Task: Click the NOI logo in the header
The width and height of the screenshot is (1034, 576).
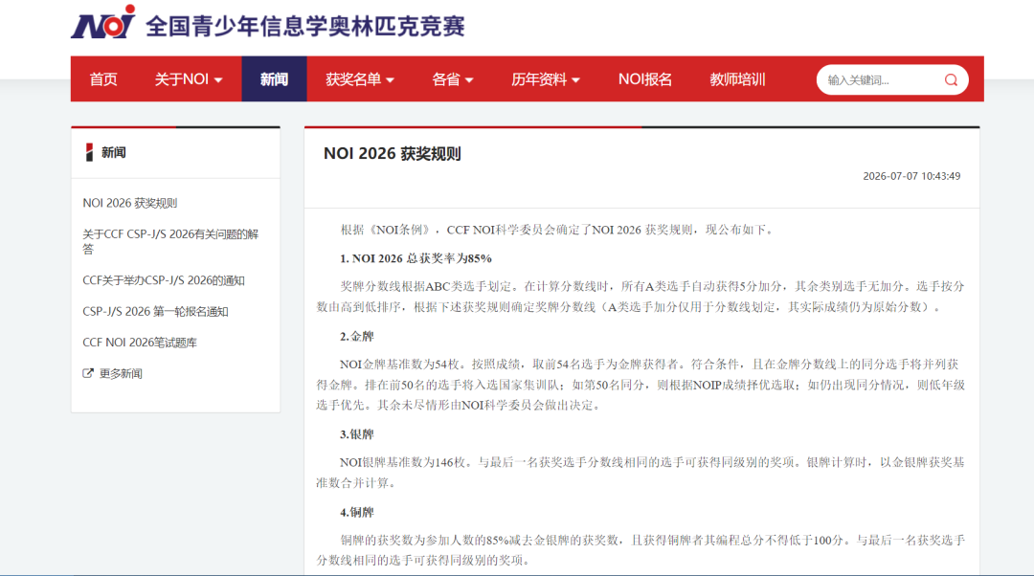Action: click(x=103, y=22)
